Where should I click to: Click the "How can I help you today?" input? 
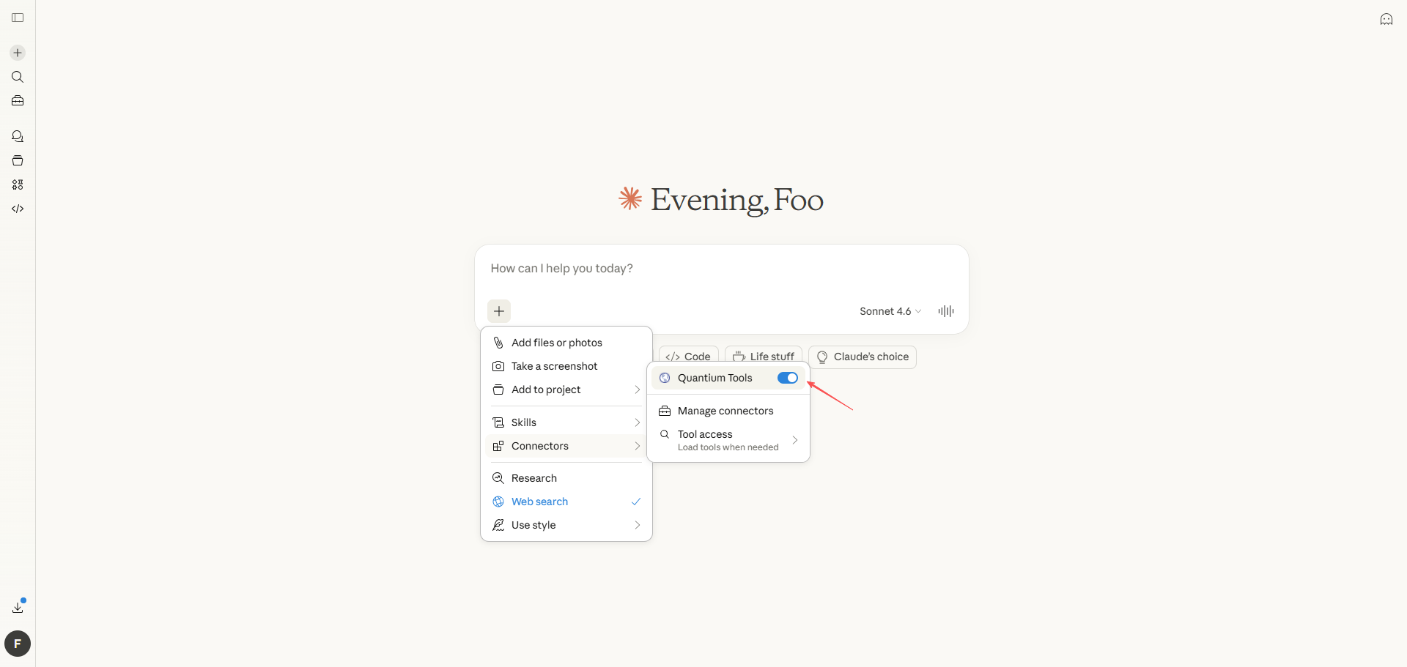721,269
